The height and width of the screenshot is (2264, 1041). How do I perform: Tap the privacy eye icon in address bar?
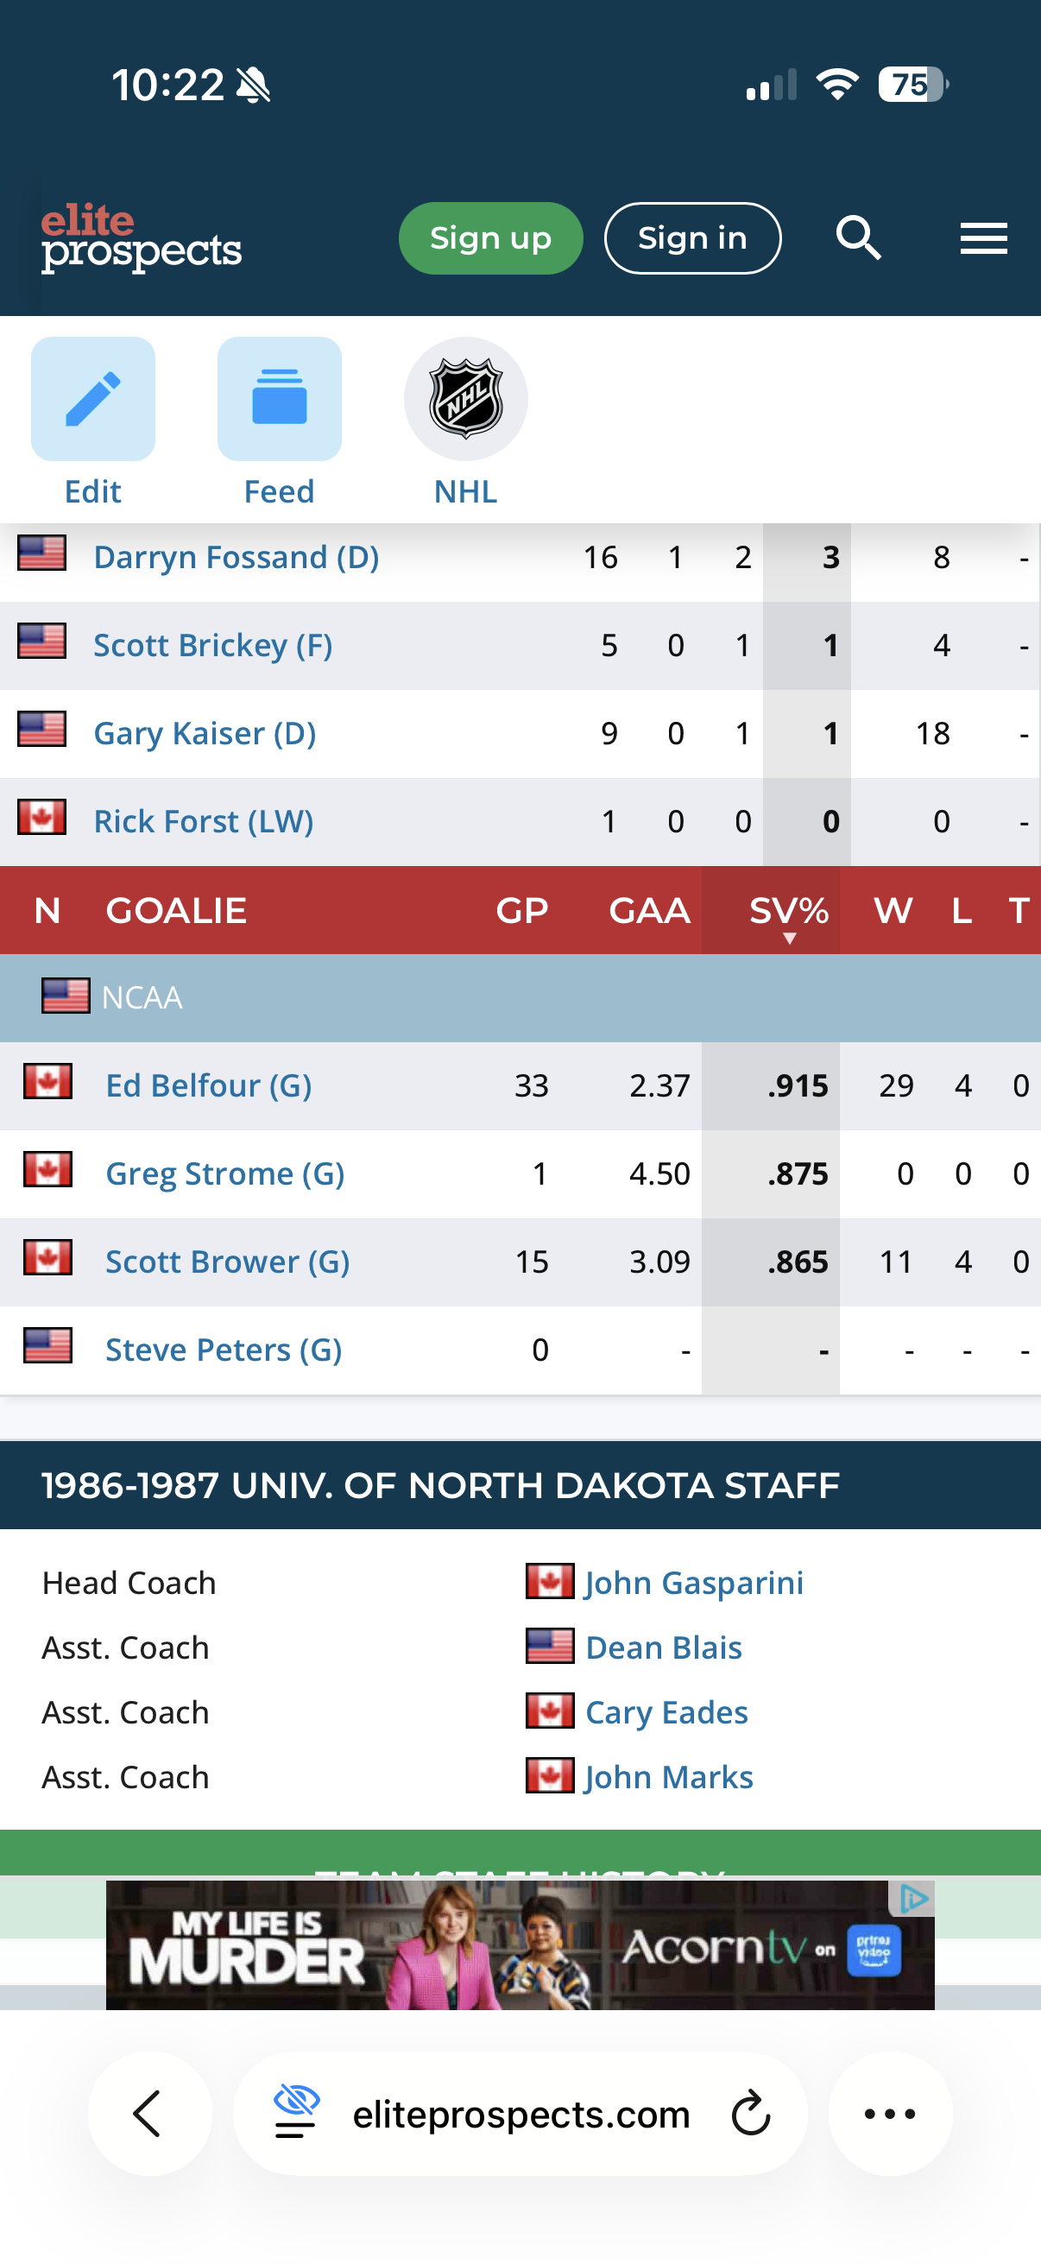tap(296, 2112)
